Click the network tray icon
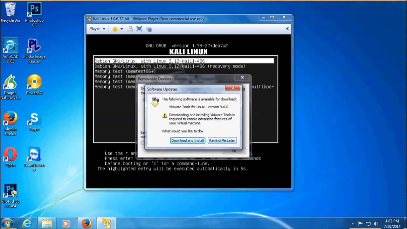 tap(369, 224)
